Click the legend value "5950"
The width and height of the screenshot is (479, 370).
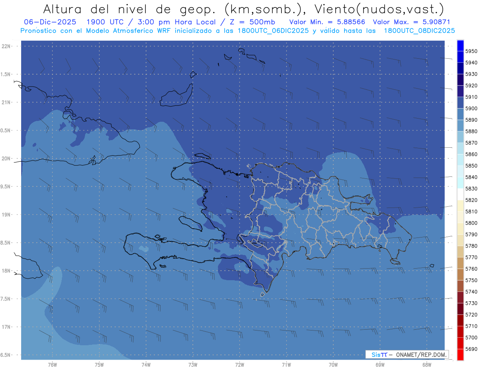click(471, 51)
